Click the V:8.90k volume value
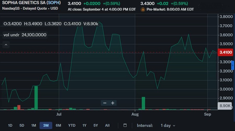235x131 pixels. click(x=91, y=24)
